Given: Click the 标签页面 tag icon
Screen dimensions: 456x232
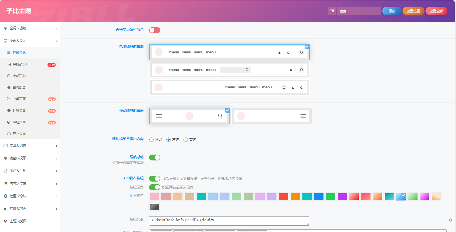Looking at the screenshot, I should pyautogui.click(x=9, y=111).
